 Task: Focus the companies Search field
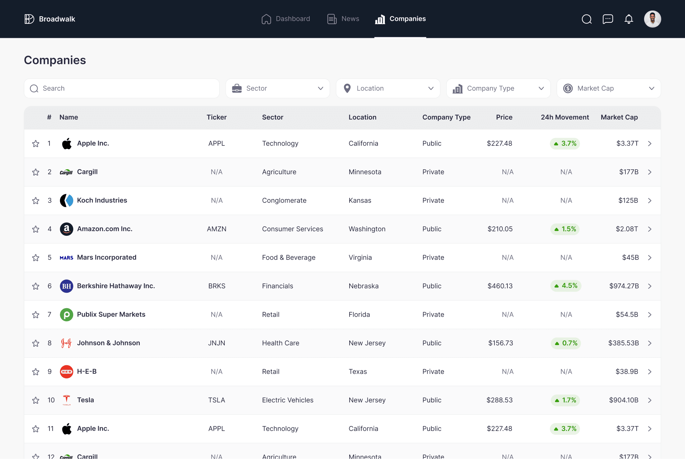point(122,88)
